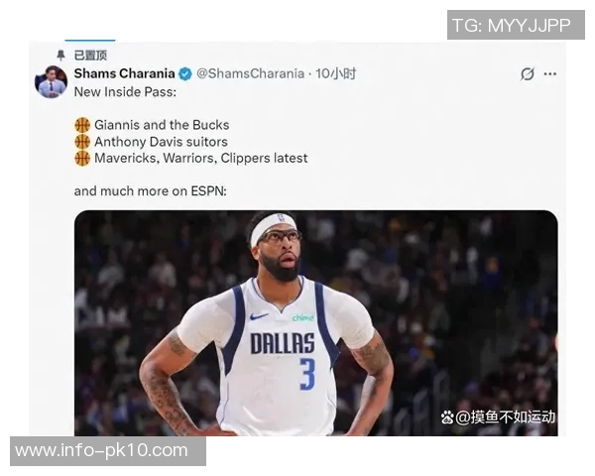Screen dimensions: 595x476
Task: Open the @ShamsCharania handle link
Action: click(251, 73)
